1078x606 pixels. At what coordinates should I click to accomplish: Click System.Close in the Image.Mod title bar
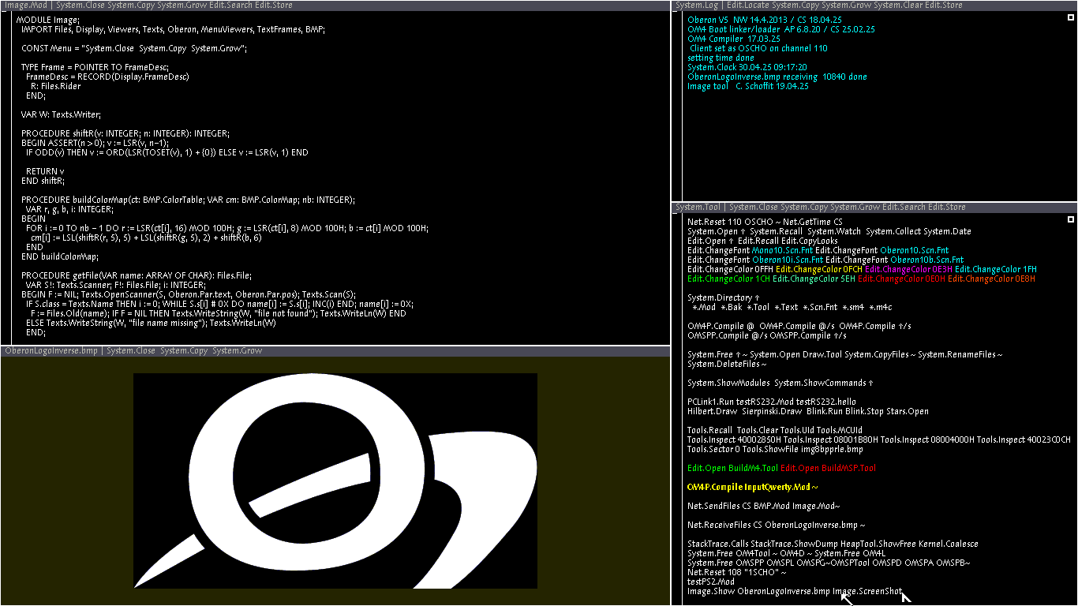82,6
